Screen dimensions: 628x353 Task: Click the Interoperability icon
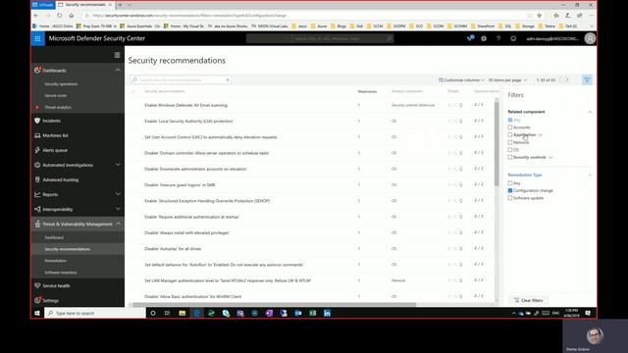37,209
